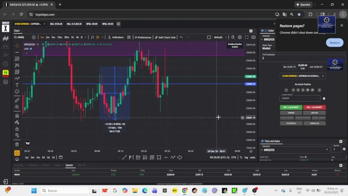This screenshot has height=196, width=348.
Task: Select the zoom-in magnifier tool
Action: [17, 107]
